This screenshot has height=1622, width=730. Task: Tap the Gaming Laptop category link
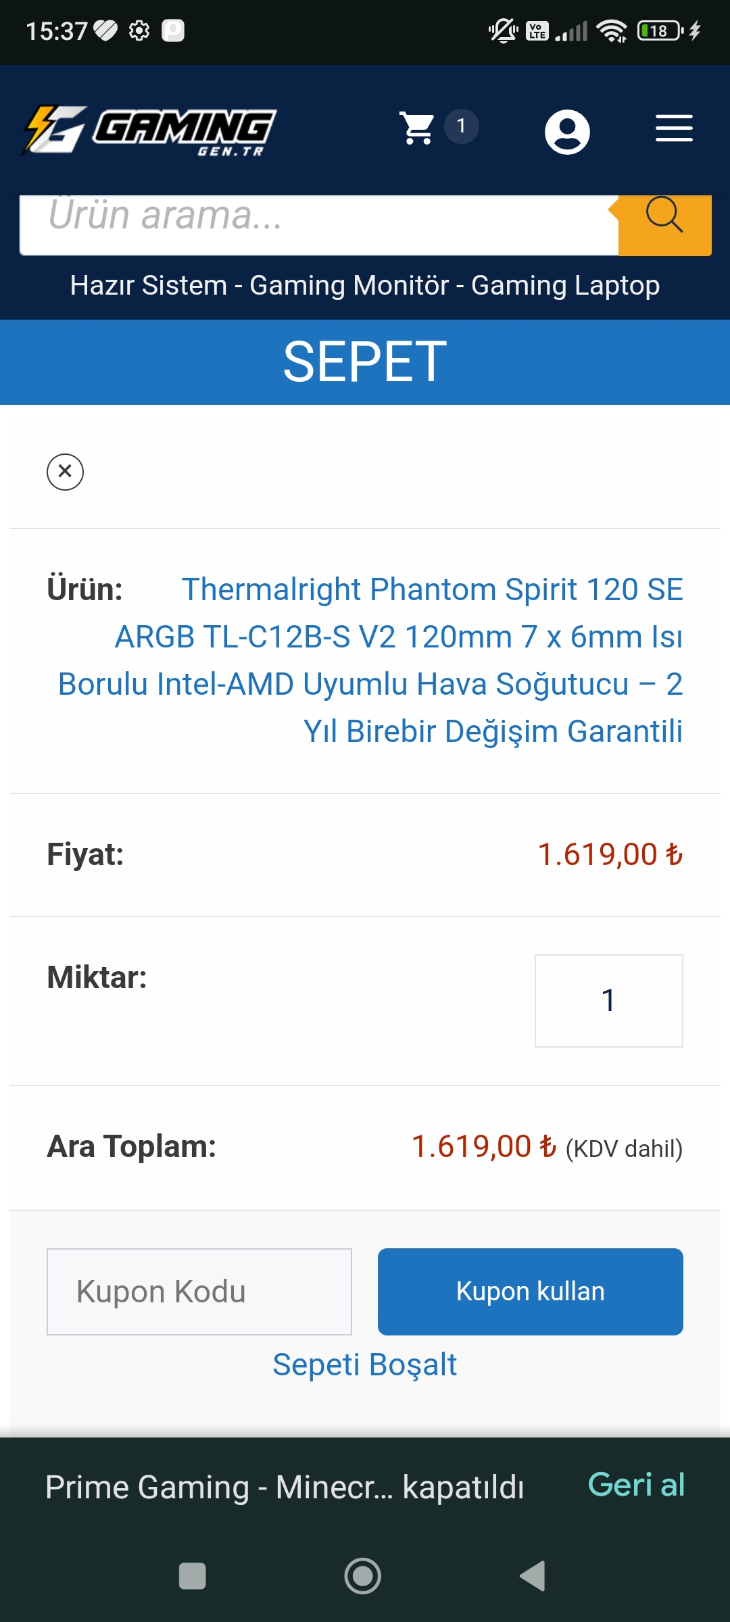click(565, 285)
